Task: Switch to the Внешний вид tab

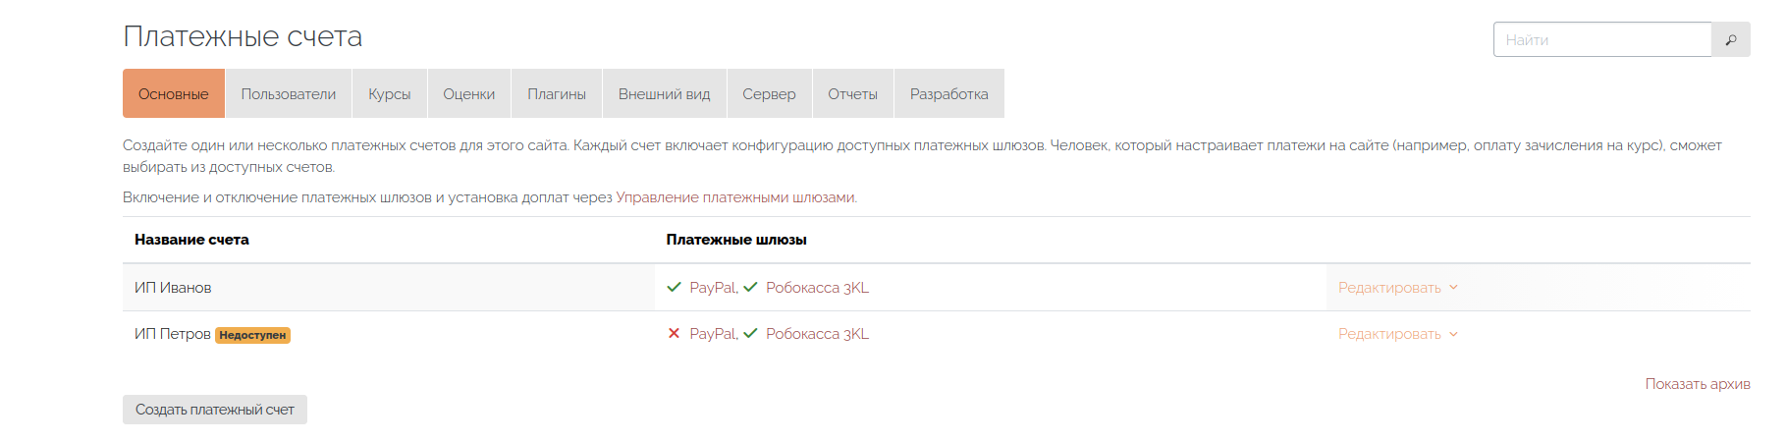Action: coord(664,94)
